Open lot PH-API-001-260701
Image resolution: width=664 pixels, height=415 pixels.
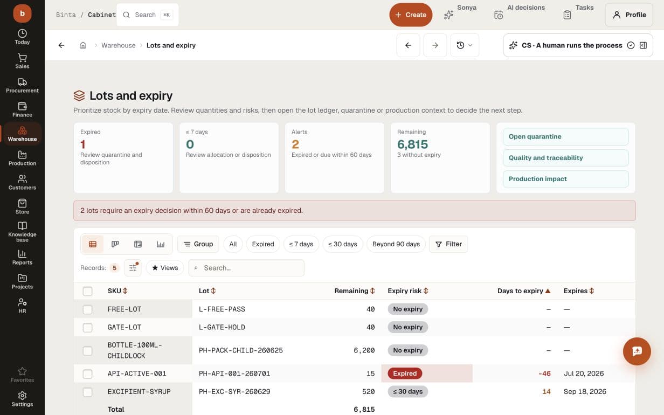point(234,373)
